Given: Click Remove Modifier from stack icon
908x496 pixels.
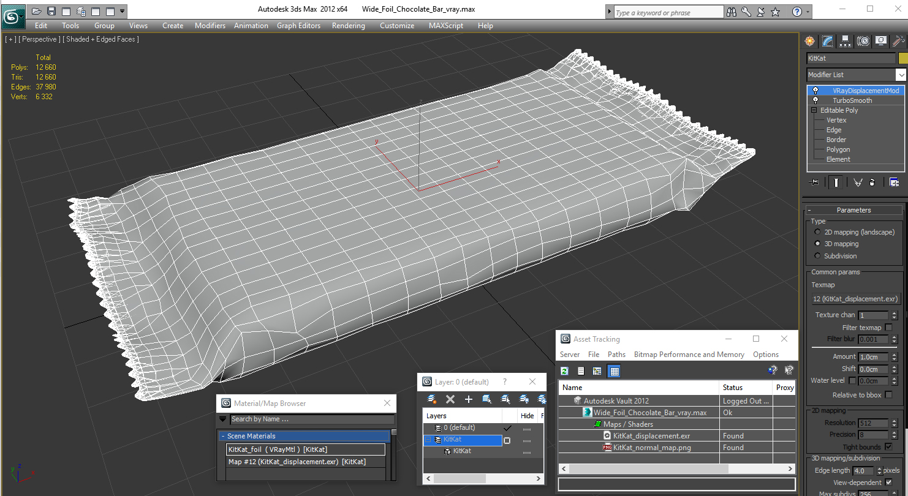Looking at the screenshot, I should (x=872, y=182).
